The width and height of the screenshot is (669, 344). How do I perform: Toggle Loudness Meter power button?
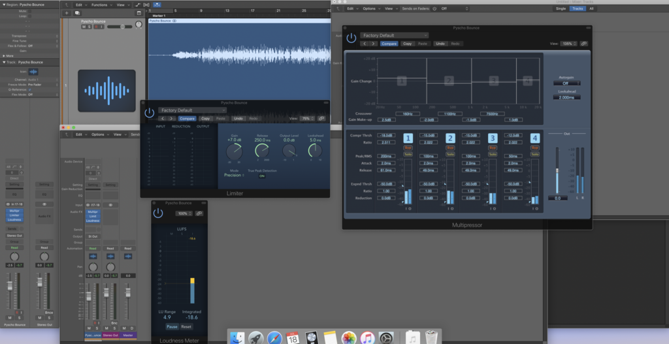click(158, 213)
